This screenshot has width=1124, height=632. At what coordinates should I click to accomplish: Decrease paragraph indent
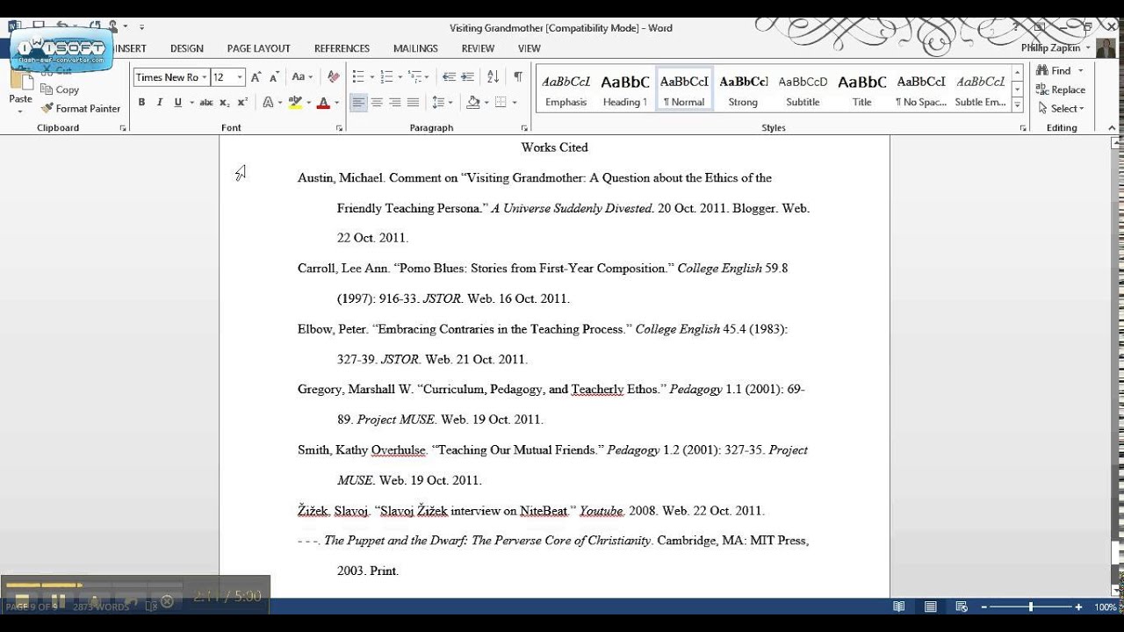tap(449, 77)
